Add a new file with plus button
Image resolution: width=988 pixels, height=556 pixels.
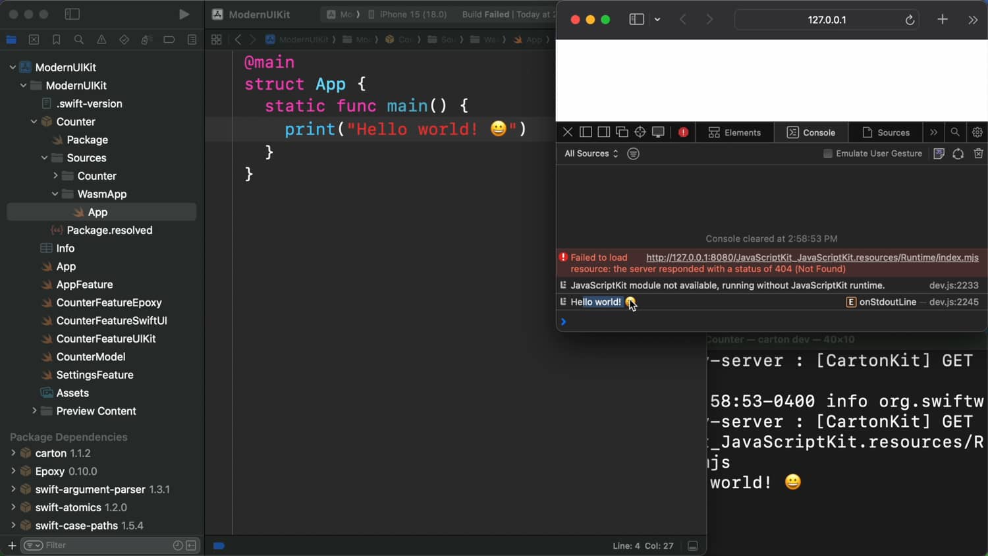click(11, 545)
